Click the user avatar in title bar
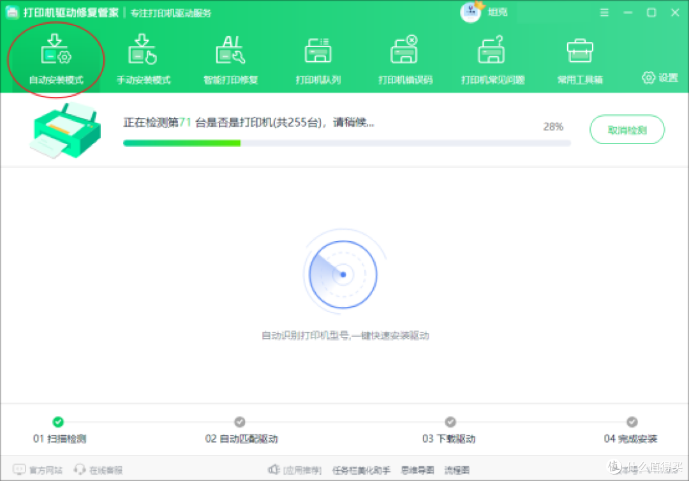Viewport: 689px width, 481px height. pyautogui.click(x=471, y=12)
